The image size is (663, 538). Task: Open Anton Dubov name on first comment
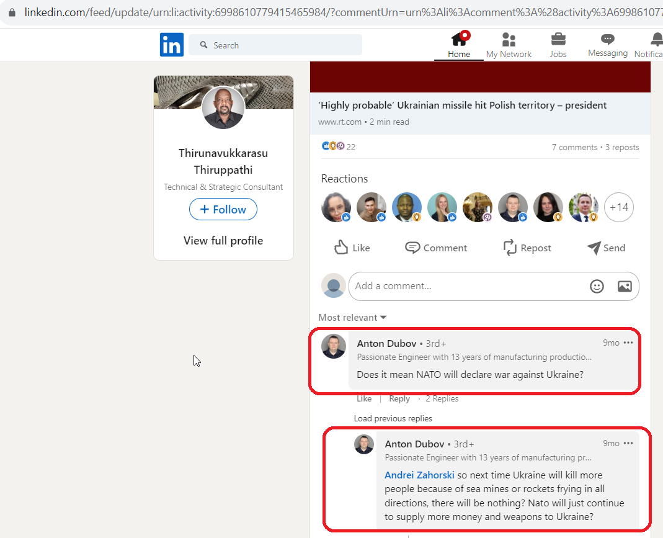(386, 343)
